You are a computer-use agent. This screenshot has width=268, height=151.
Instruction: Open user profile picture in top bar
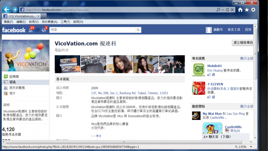209,30
